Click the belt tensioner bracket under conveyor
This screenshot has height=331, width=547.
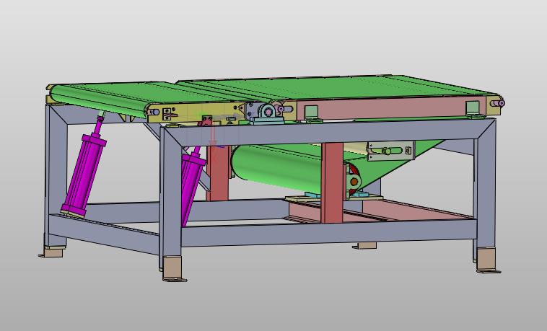[390, 151]
